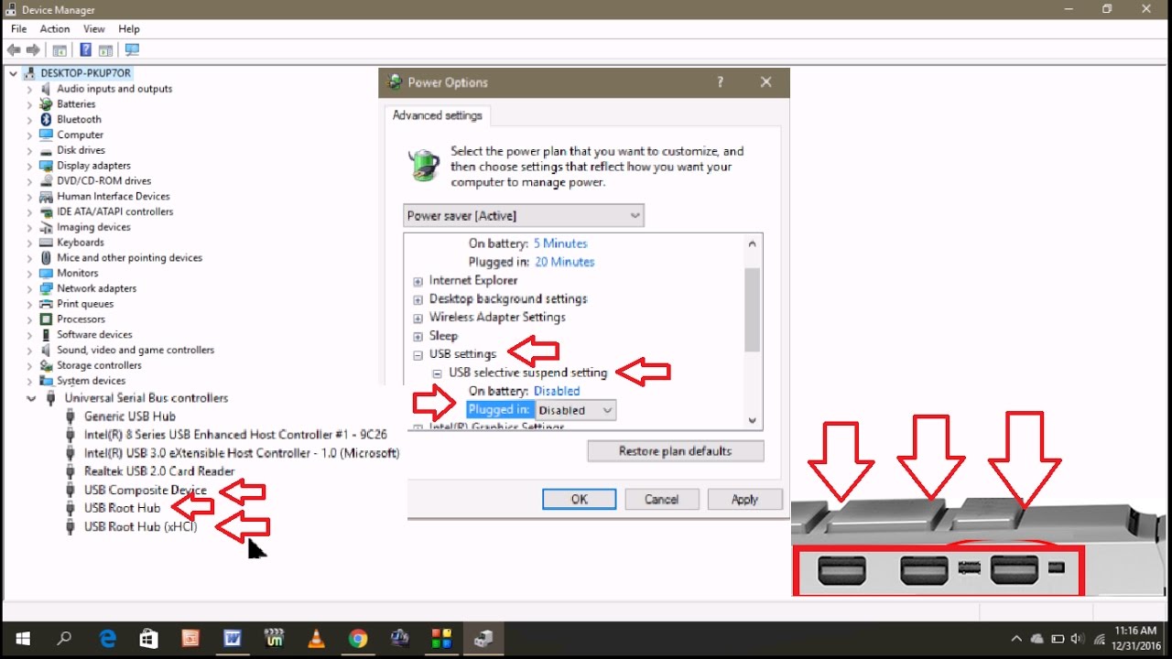Click the Cancel button
The width and height of the screenshot is (1172, 659).
pyautogui.click(x=662, y=499)
